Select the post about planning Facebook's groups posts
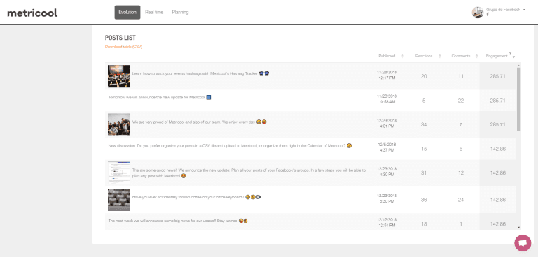The width and height of the screenshot is (538, 257). pos(249,172)
